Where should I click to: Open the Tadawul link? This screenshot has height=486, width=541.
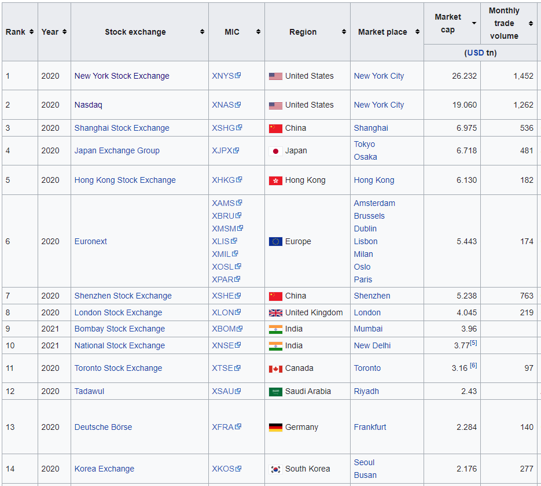[x=89, y=391]
